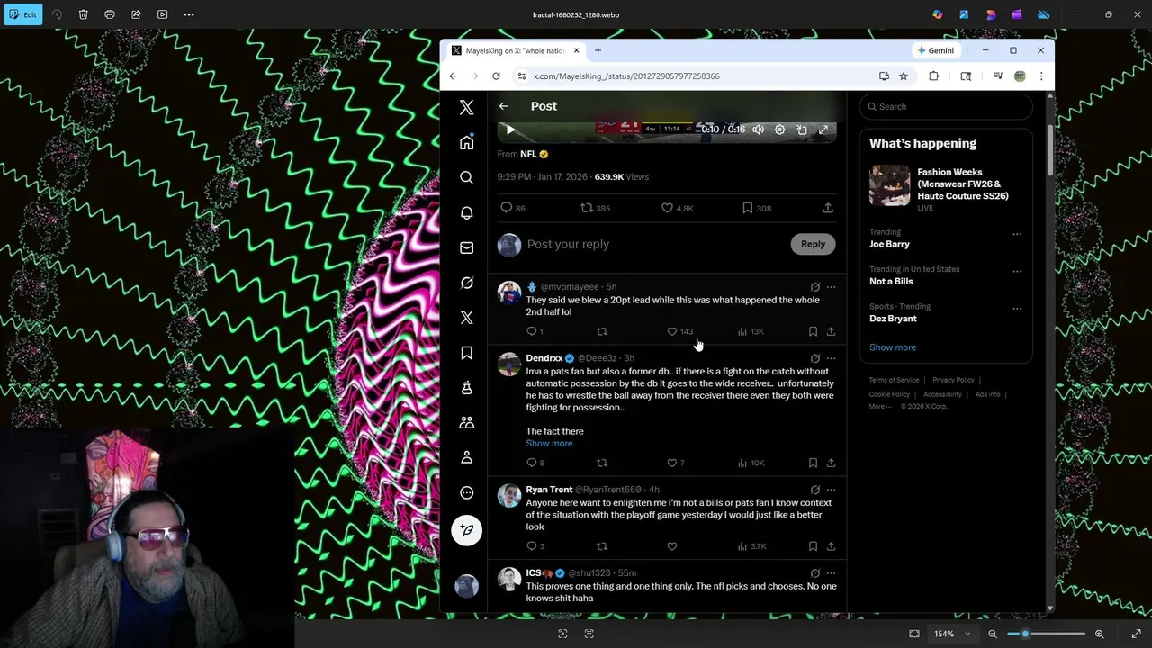Viewport: 1152px width, 648px height.
Task: Open More circle menu in X sidebar
Action: click(466, 492)
